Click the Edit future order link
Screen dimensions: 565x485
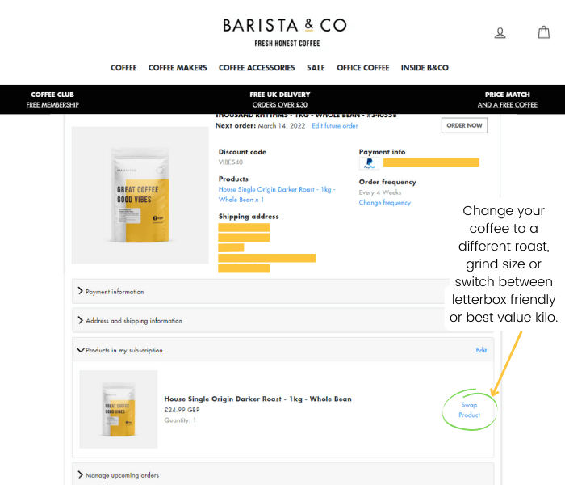click(334, 126)
